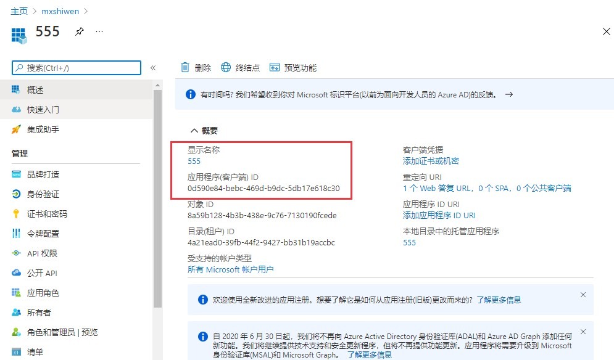614x360 pixels.
Task: Click the 删除 delete button label
Action: [x=203, y=68]
